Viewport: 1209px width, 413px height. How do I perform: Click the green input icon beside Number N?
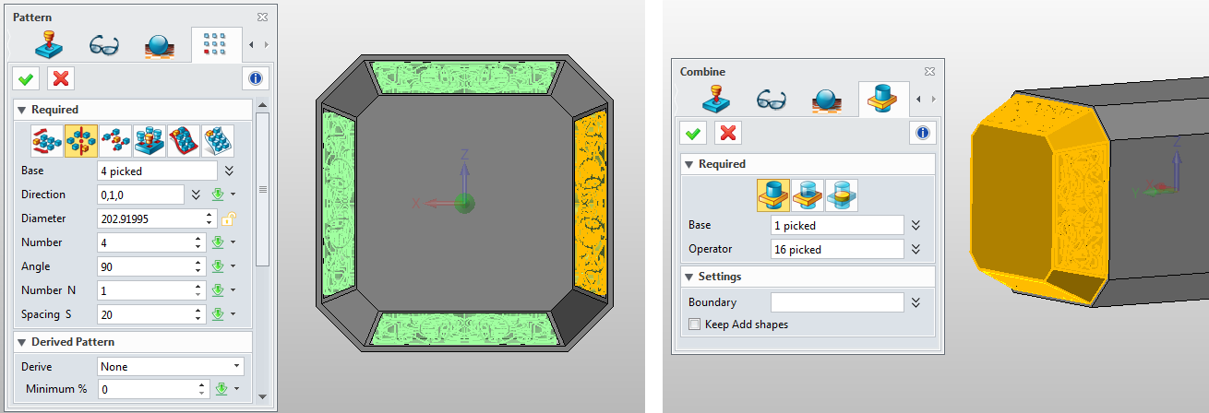click(x=218, y=290)
